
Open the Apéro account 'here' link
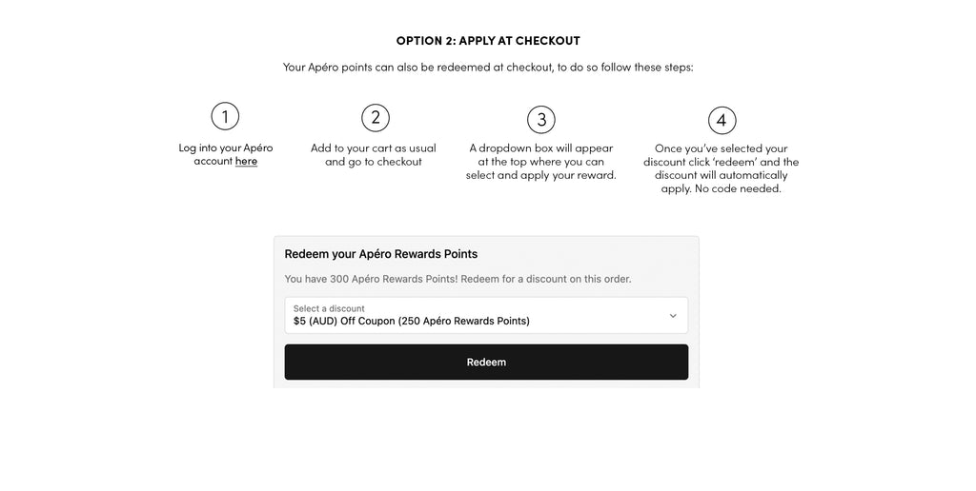click(246, 161)
